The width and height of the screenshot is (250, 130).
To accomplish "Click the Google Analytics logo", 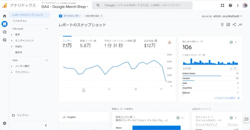I will pos(5,5).
